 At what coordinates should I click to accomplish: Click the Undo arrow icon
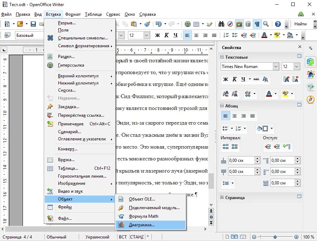tap(158, 24)
